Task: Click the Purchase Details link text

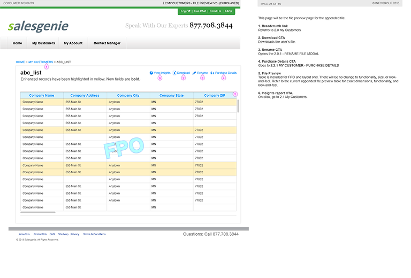Action: 226,73
